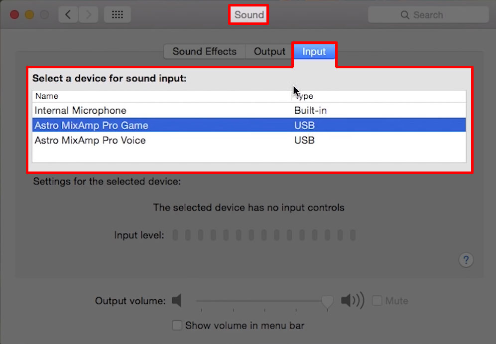Check Show volume in menu bar
Image resolution: width=496 pixels, height=344 pixels.
pyautogui.click(x=177, y=325)
